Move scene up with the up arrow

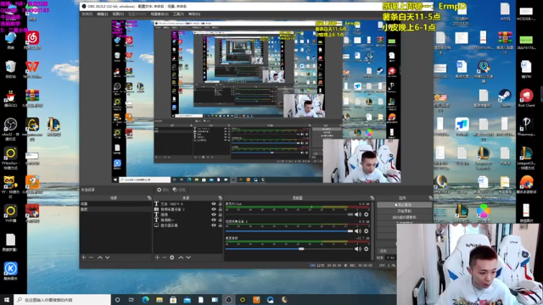(100, 258)
